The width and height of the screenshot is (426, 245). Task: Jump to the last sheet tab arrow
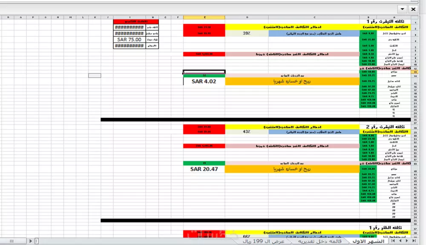pyautogui.click(x=414, y=241)
